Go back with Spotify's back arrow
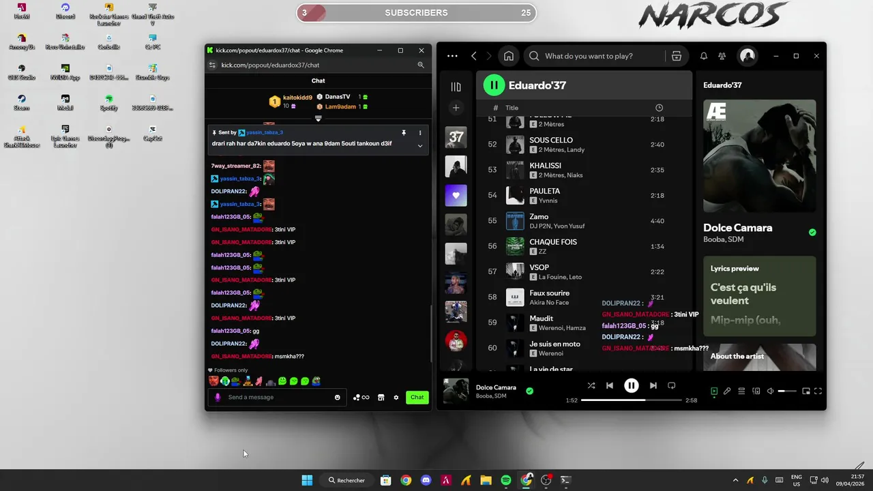873x491 pixels. tap(474, 56)
